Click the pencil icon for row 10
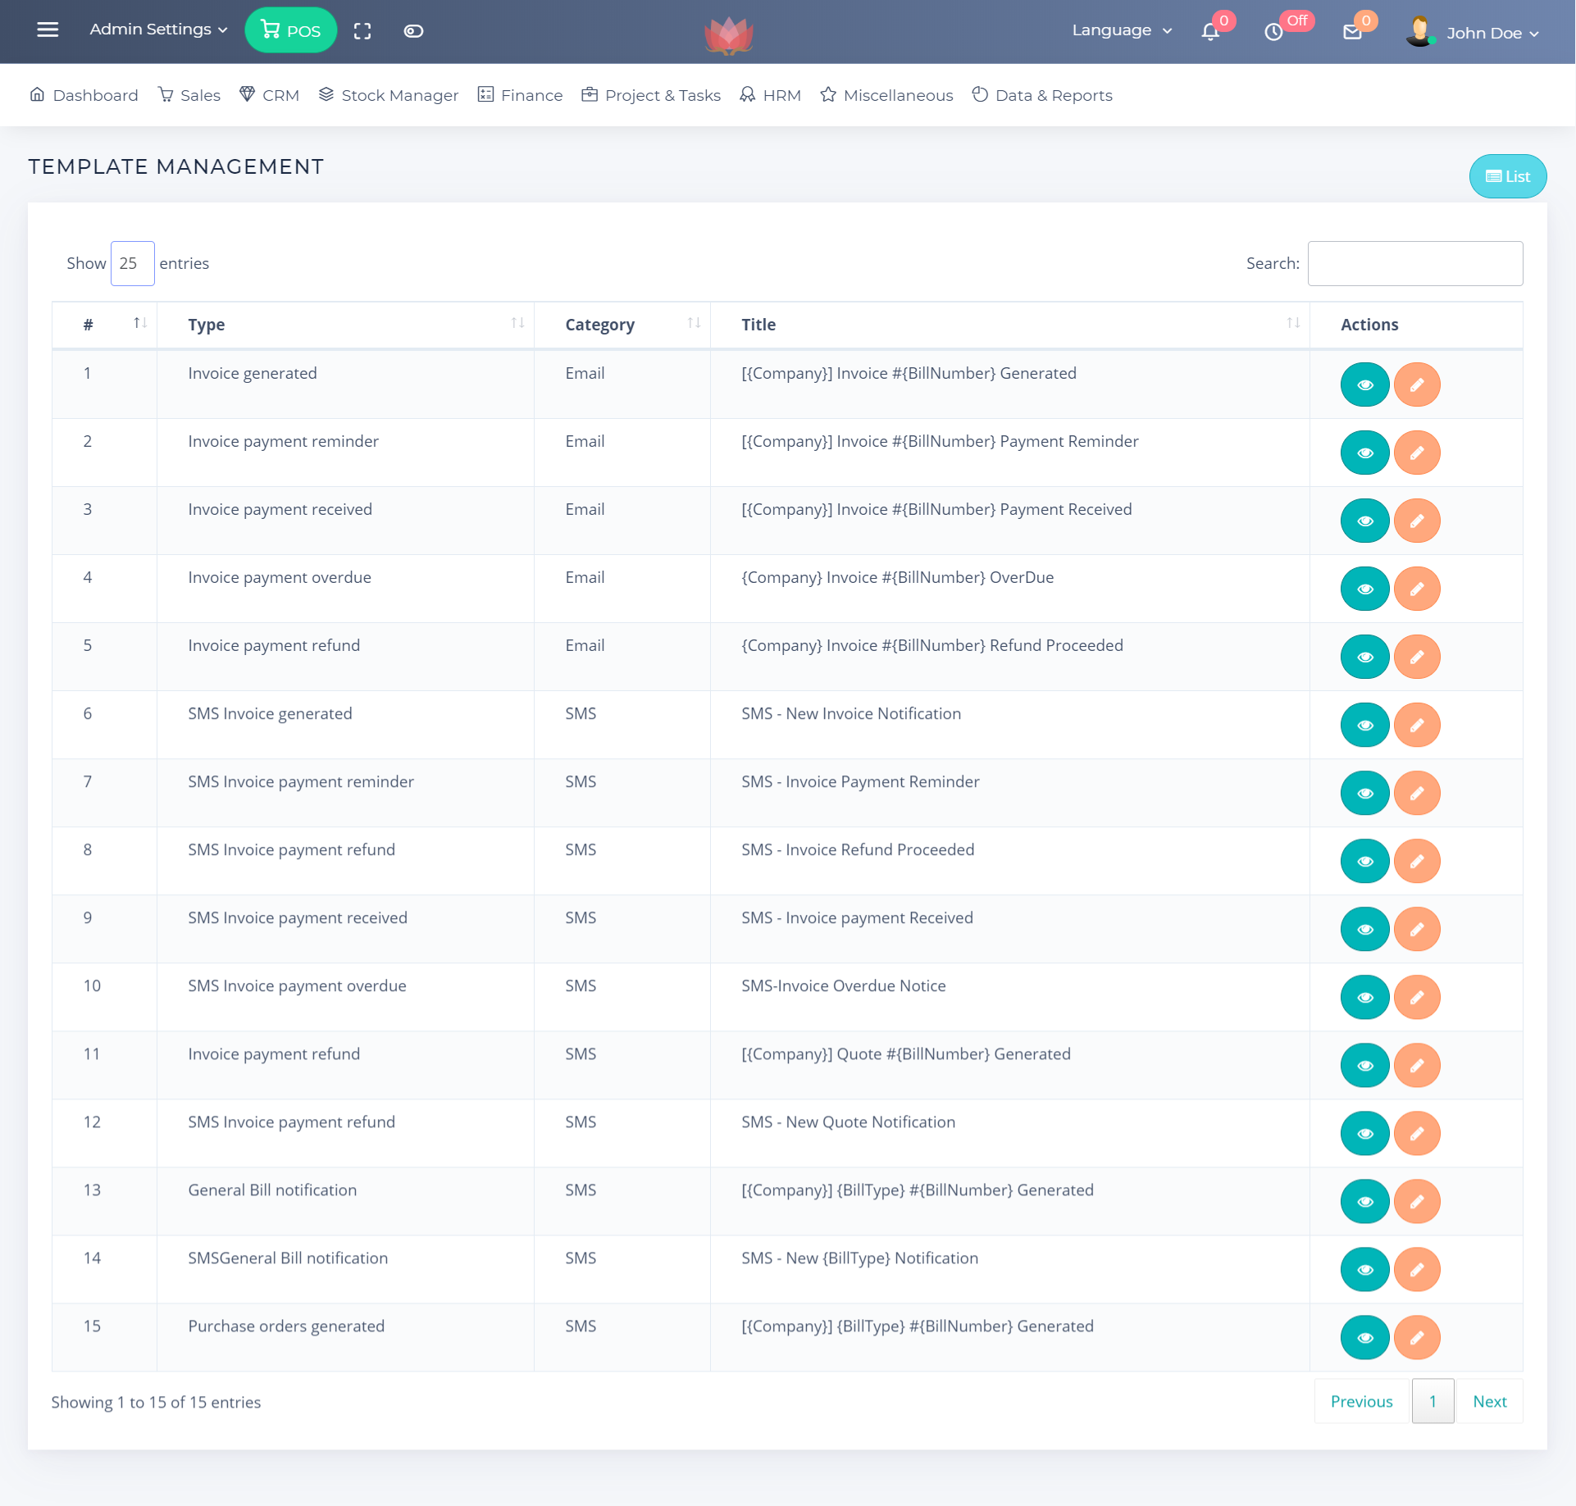 1417,997
